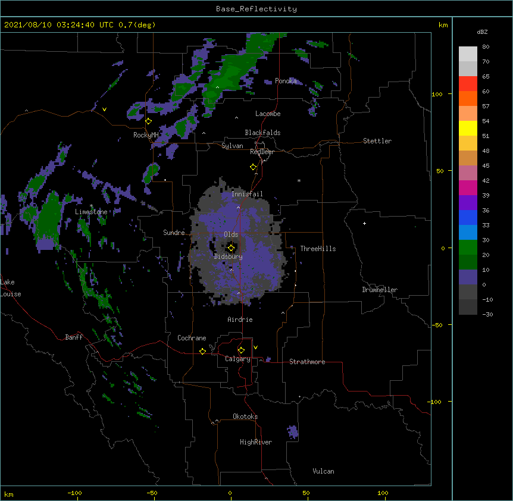Pick the yellow 51-54 dBZ legend swatch

pos(468,129)
